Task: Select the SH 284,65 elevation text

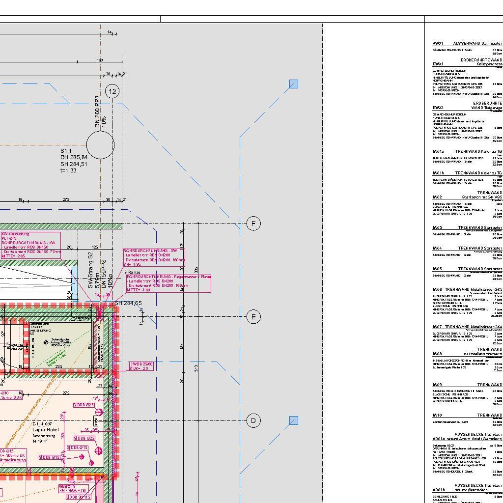Action: tap(128, 304)
